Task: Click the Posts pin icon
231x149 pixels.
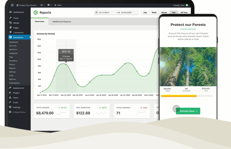Action: pyautogui.click(x=11, y=18)
